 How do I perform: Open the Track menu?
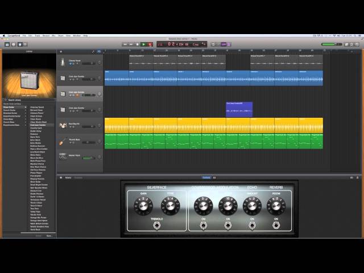[x=38, y=36]
